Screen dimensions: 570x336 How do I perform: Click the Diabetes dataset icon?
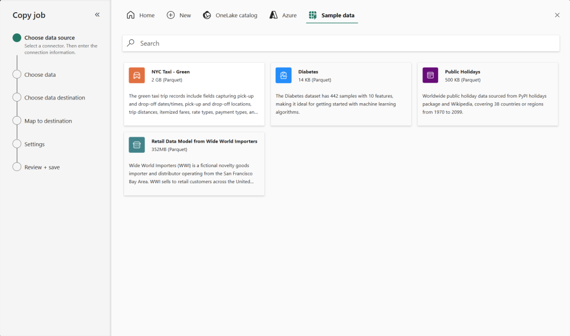coord(283,76)
